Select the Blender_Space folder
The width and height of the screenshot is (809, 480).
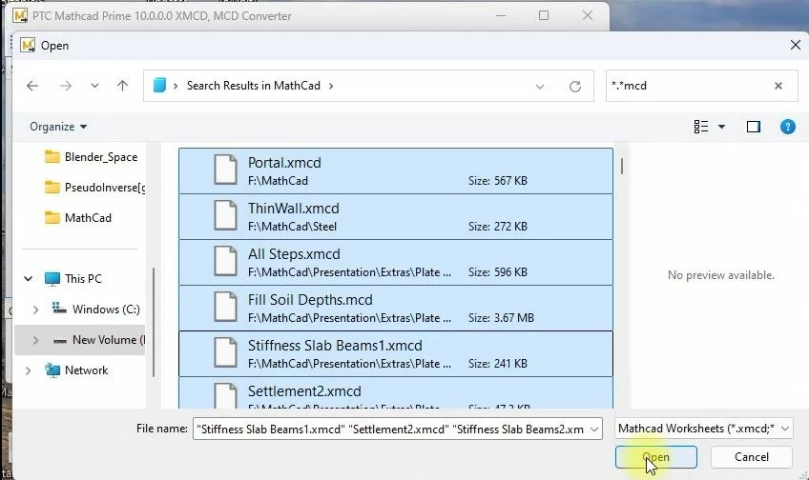pyautogui.click(x=91, y=156)
